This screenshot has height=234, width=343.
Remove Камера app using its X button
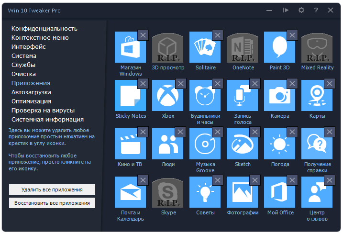[292, 84]
